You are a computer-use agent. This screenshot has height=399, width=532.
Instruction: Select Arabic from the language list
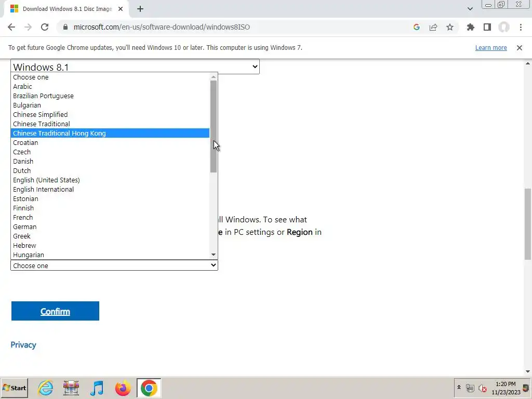(x=110, y=87)
